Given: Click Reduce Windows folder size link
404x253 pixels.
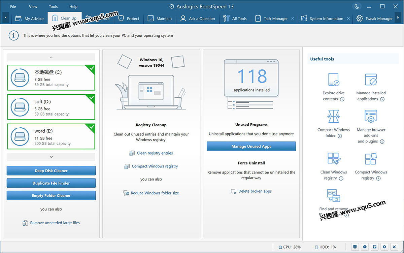Looking at the screenshot, I should (x=151, y=193).
